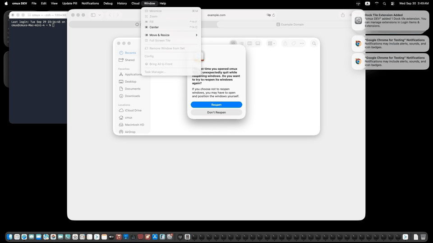Viewport: 433px width, 243px height.
Task: Open Trash in the Dock
Action: tap(423, 237)
